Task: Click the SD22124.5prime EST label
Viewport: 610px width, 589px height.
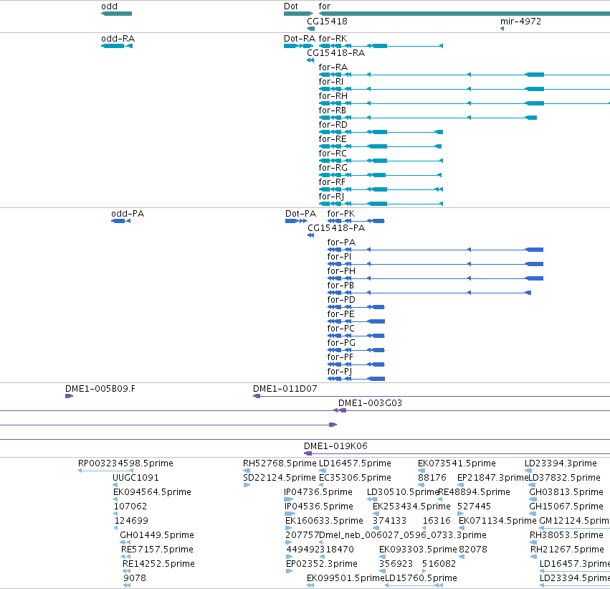Action: pos(280,478)
